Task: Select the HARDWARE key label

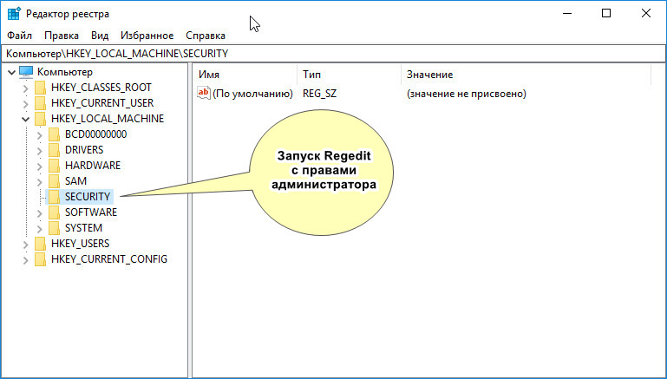Action: tap(93, 166)
